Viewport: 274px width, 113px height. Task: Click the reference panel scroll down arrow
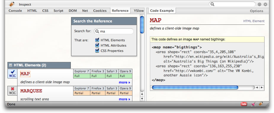(142, 99)
